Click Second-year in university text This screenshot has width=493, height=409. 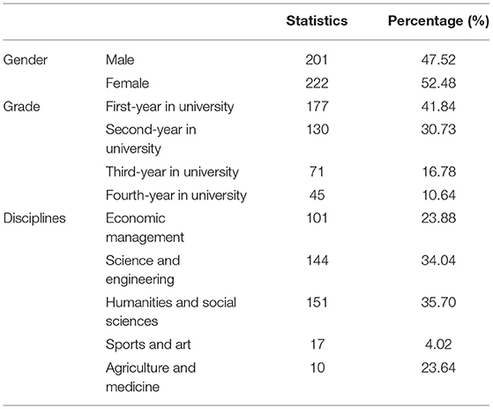coord(151,139)
